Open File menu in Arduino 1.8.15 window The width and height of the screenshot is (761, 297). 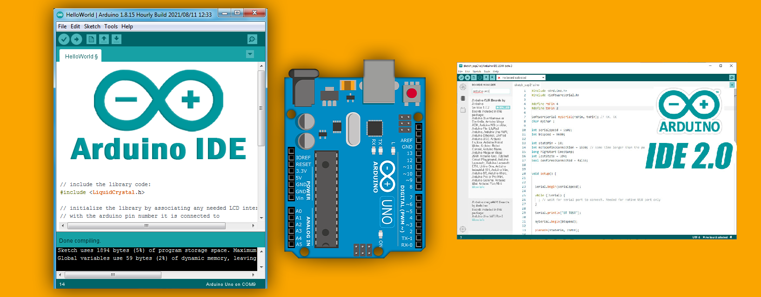pos(62,26)
